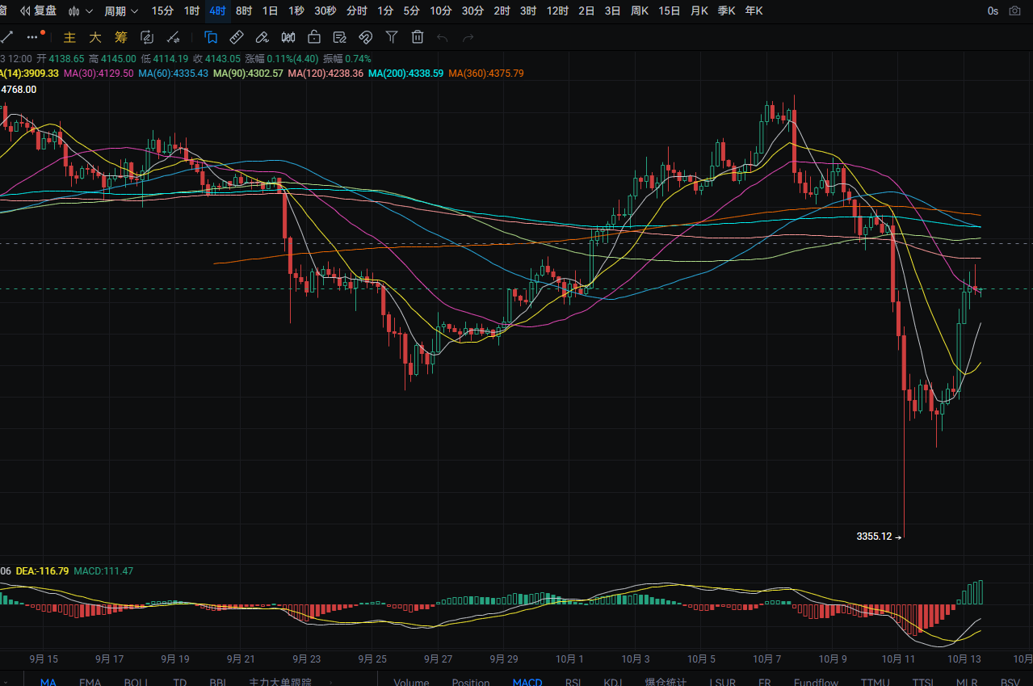Click the trash delete drawings icon

(x=418, y=37)
